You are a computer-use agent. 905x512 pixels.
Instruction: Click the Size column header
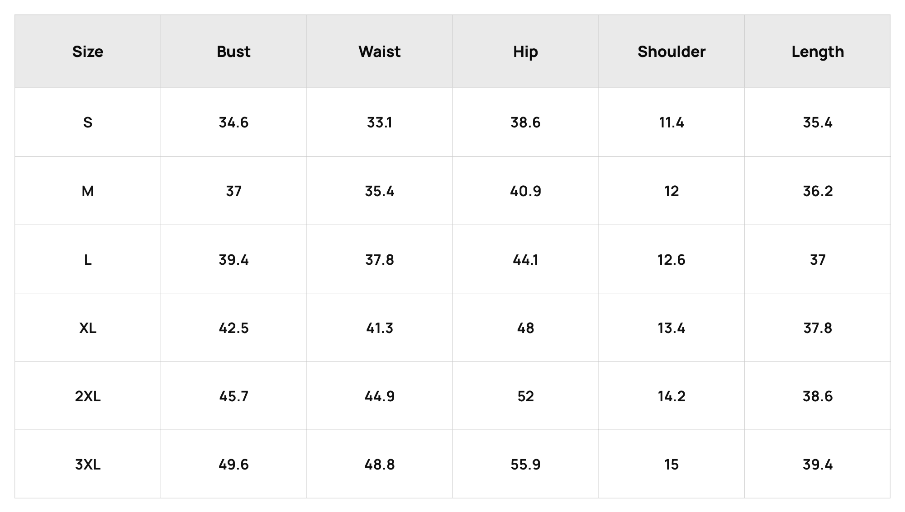(x=88, y=52)
